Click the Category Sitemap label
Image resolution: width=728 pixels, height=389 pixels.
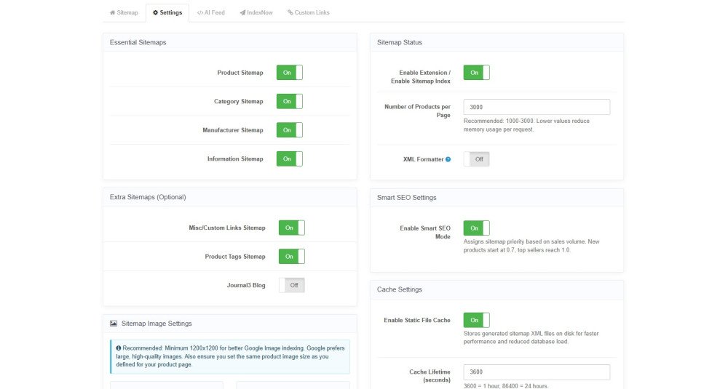click(238, 102)
